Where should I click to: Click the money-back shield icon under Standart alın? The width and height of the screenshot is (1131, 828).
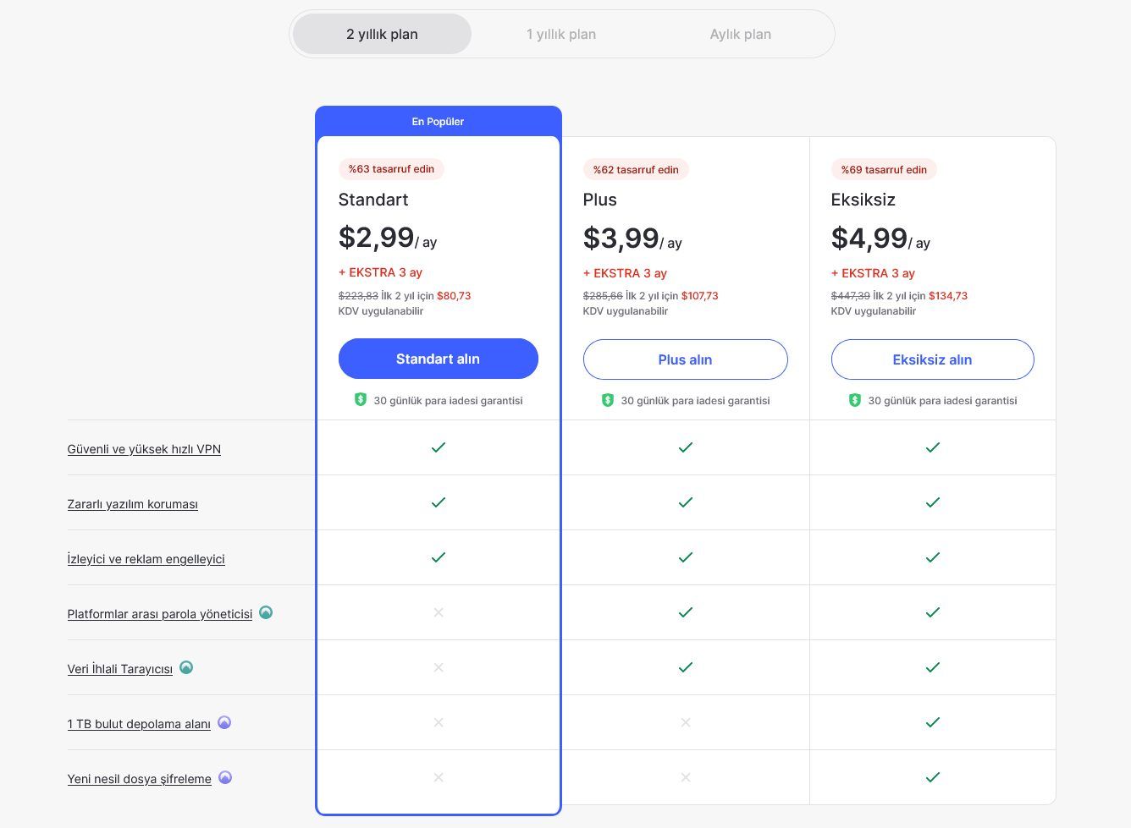(361, 399)
